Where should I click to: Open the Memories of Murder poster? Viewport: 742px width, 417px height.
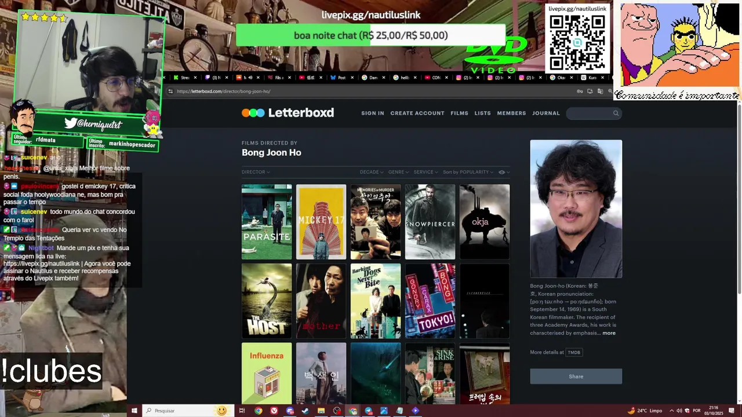pos(376,222)
